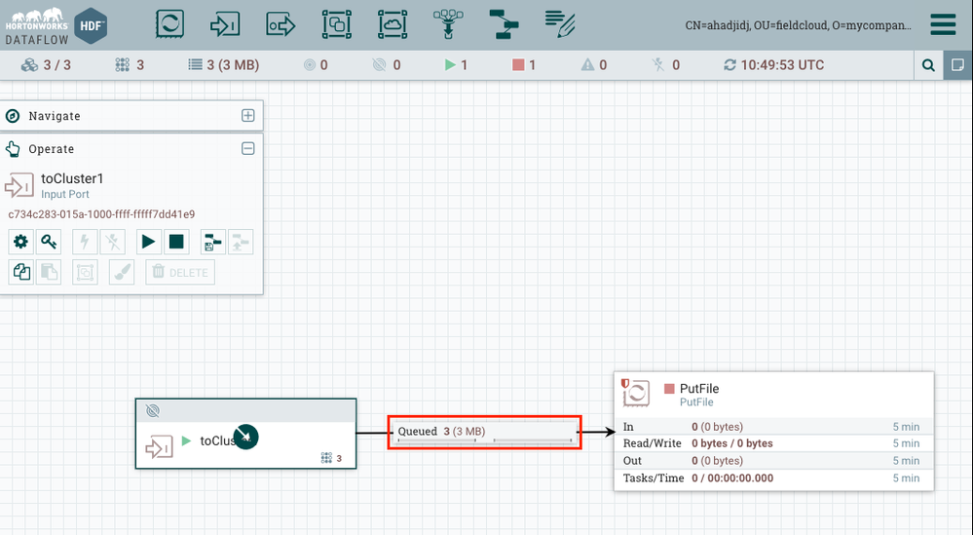Open configuration gear in Operate panel
The height and width of the screenshot is (535, 973).
(20, 242)
